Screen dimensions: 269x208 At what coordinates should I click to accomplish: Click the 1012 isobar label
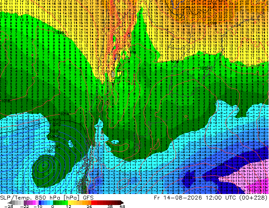[56, 124]
